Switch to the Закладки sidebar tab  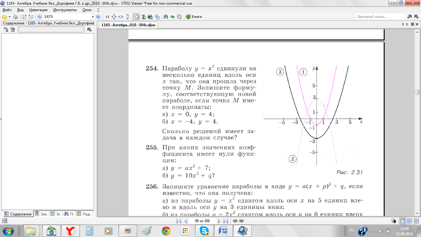tap(41, 214)
